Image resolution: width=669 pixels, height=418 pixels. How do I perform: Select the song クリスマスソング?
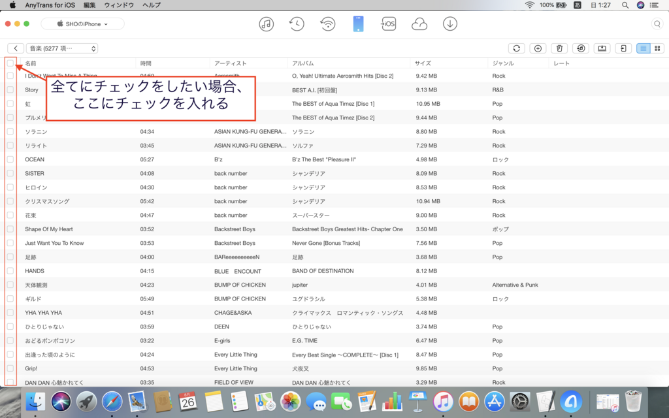pos(47,201)
